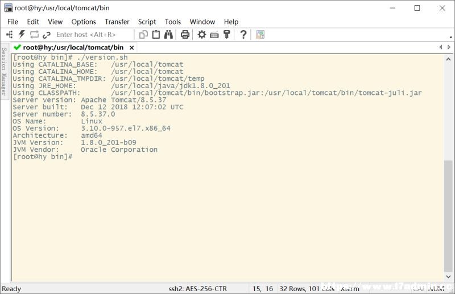
Task: Open the Options menu
Action: pyautogui.click(x=84, y=22)
